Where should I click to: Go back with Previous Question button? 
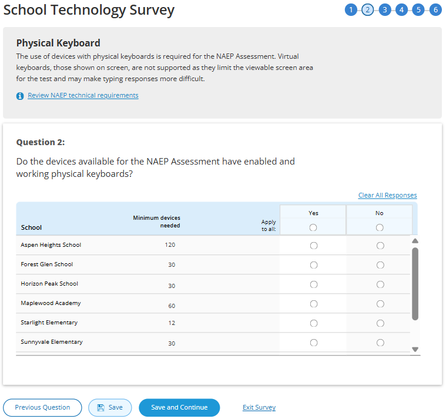[x=42, y=408]
